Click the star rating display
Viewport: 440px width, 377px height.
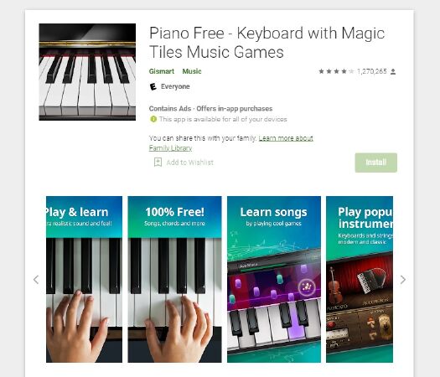tap(336, 71)
